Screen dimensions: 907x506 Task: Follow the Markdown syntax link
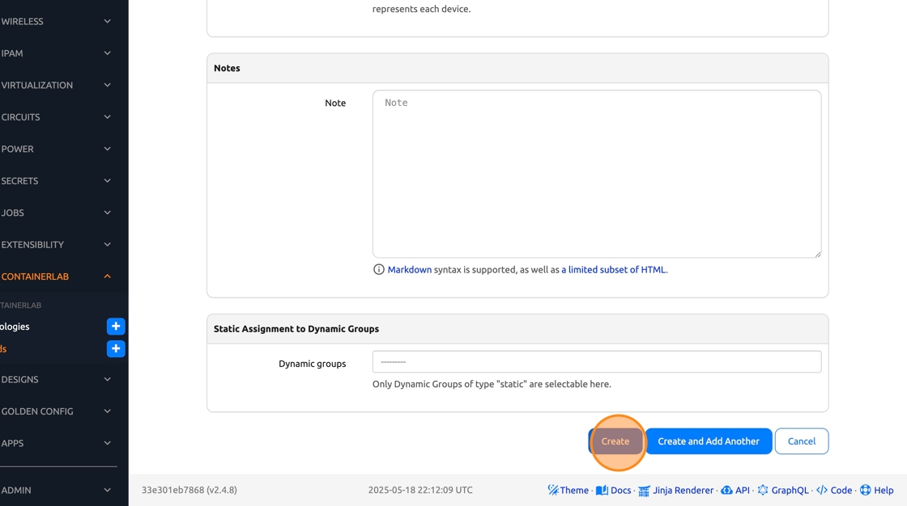[x=410, y=270]
